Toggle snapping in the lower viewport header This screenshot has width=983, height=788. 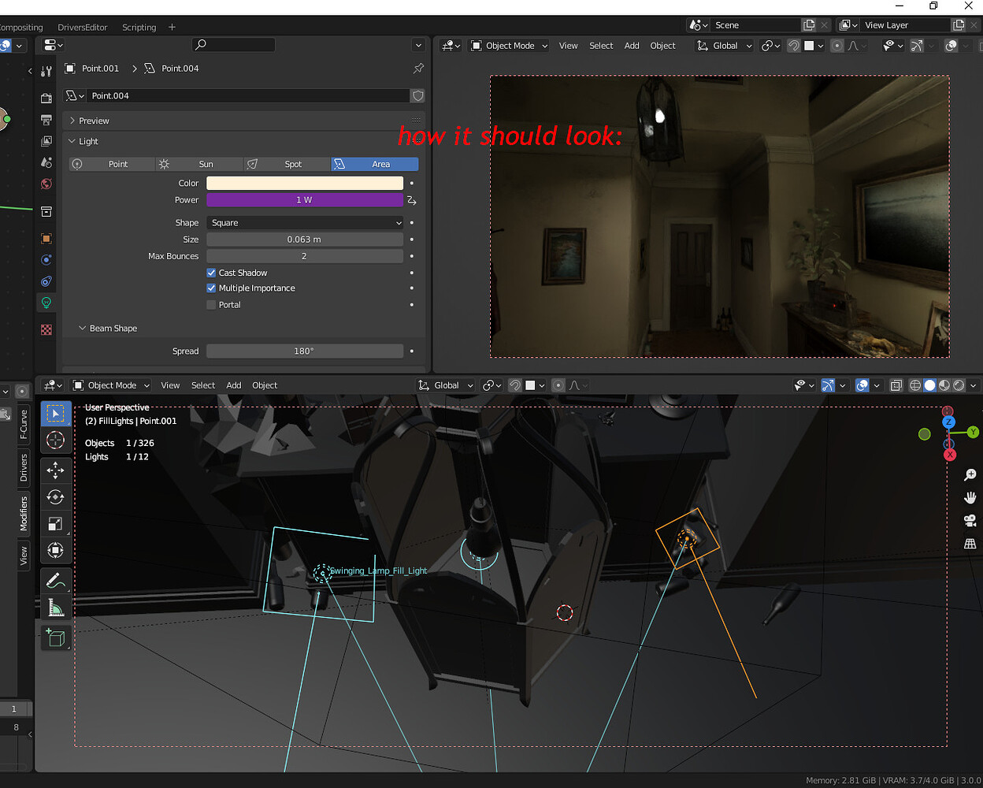(514, 385)
